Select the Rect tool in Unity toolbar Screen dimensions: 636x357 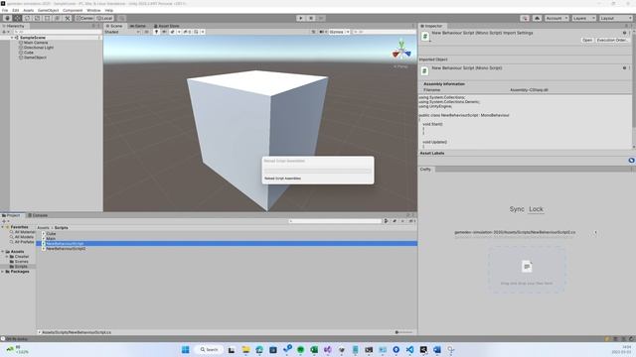pyautogui.click(x=47, y=18)
